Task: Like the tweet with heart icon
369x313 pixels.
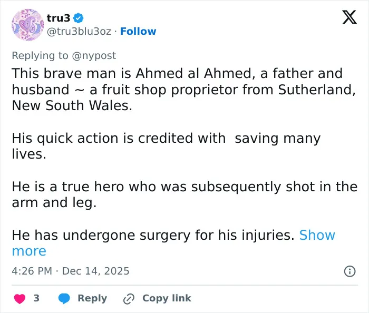Action: [20, 298]
